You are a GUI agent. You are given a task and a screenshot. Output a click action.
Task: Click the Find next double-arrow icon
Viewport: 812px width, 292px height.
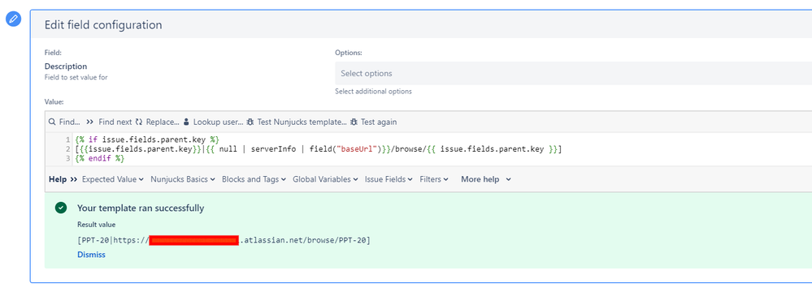pyautogui.click(x=89, y=122)
